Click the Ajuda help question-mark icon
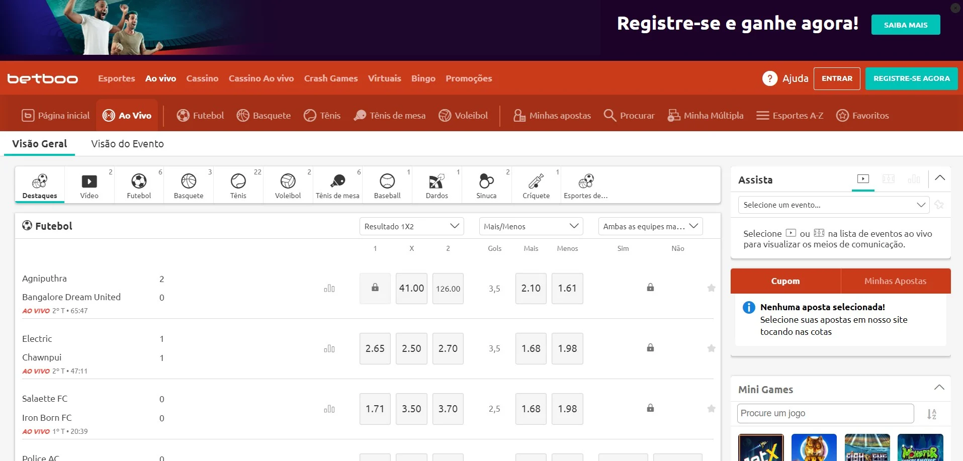Screen dimensions: 963x461 click(769, 78)
